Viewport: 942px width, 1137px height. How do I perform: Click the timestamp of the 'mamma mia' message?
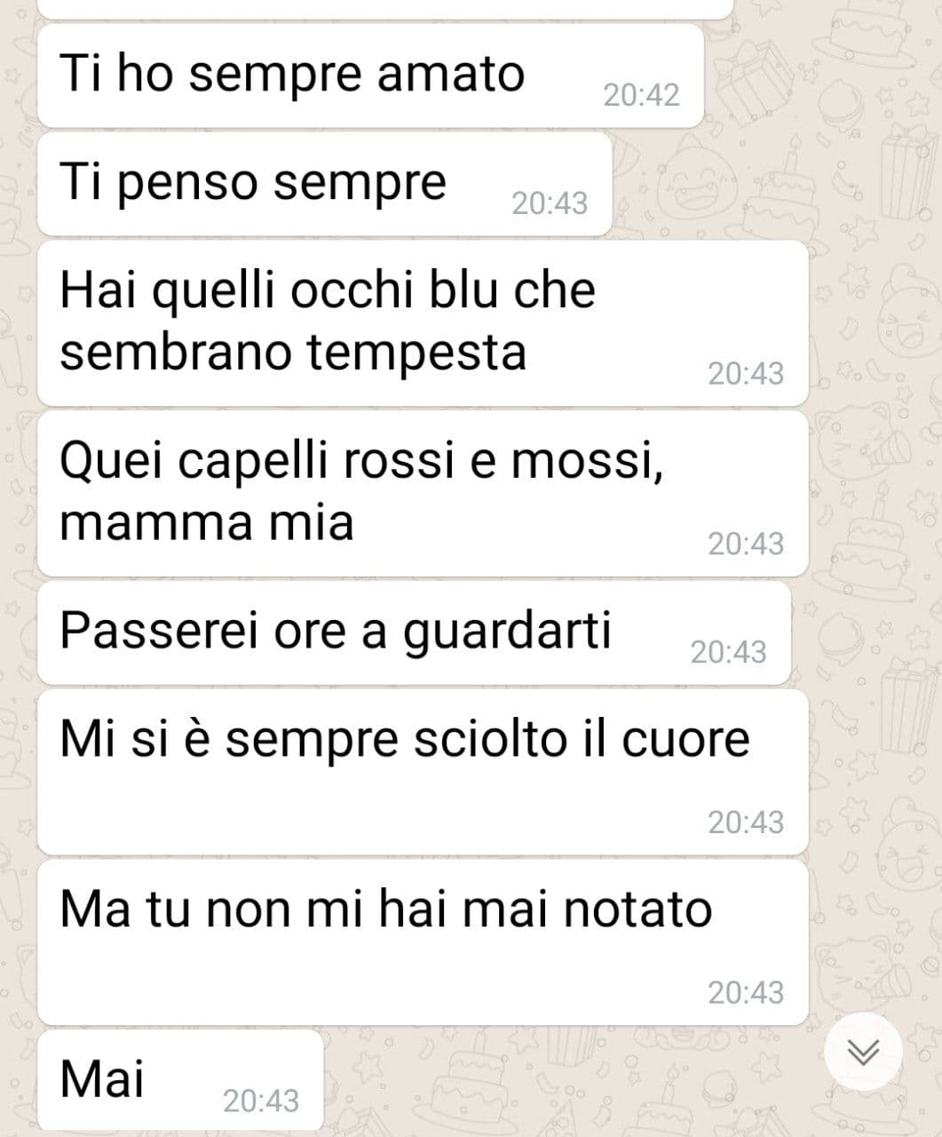click(746, 544)
